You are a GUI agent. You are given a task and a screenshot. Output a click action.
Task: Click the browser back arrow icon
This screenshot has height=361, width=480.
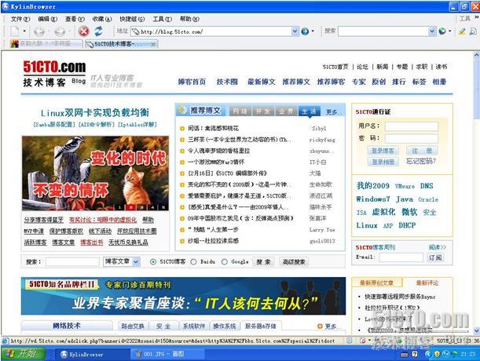click(39, 31)
